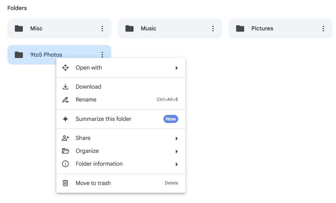Screen dimensions: 336x203
Task: Expand the Share submenu arrow
Action: [x=177, y=138]
